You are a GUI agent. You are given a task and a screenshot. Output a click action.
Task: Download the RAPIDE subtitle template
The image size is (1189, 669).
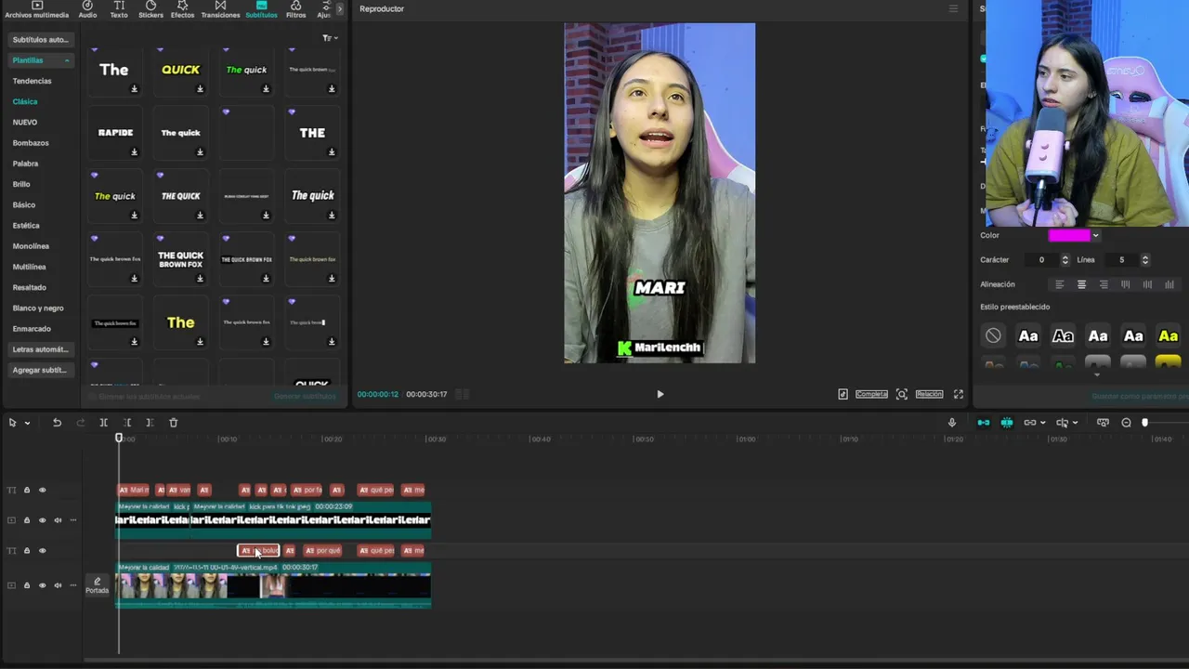[x=135, y=152]
